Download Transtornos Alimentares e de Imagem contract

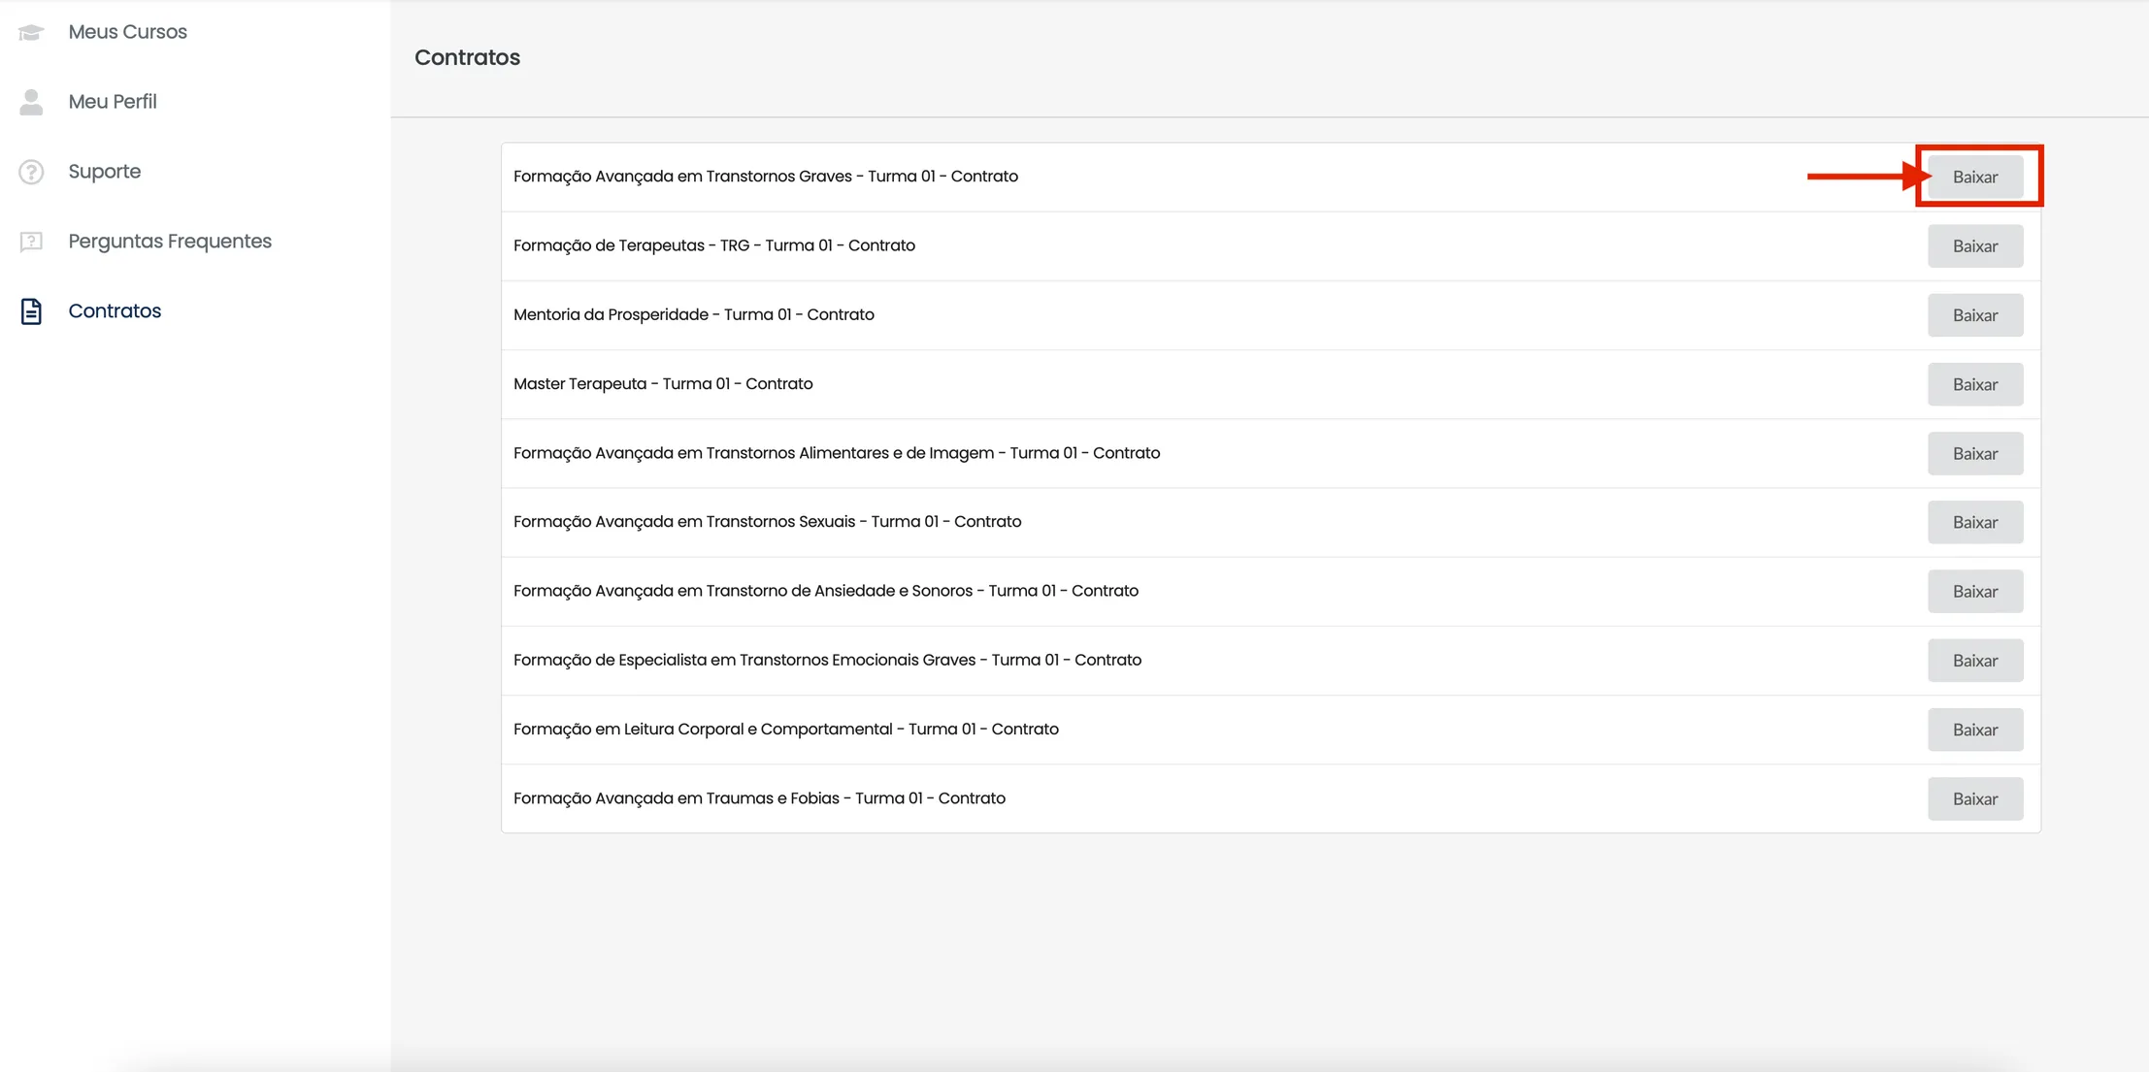pyautogui.click(x=1975, y=453)
